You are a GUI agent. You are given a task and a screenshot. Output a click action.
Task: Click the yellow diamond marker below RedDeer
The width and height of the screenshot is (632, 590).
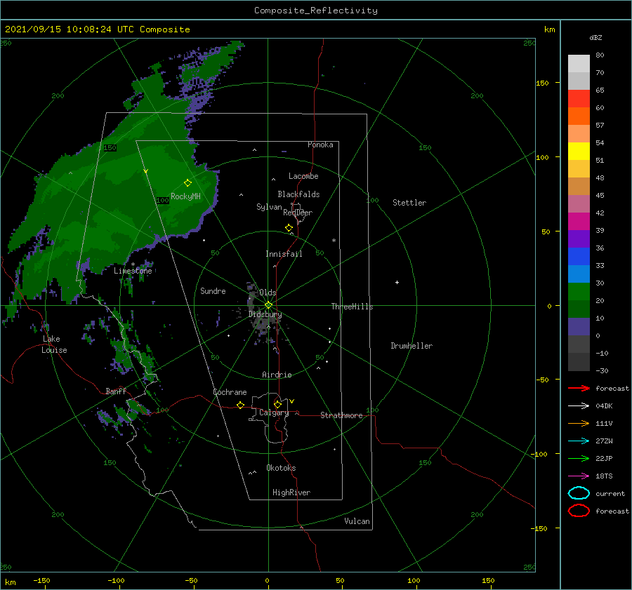(289, 228)
